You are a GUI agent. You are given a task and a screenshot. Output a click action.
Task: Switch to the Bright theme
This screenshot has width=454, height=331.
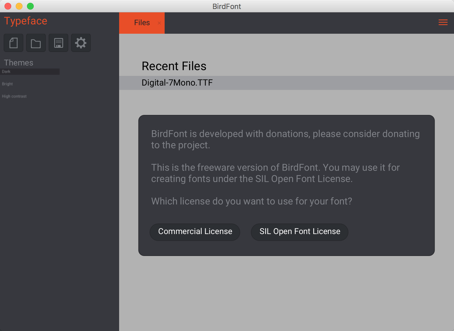tap(7, 84)
